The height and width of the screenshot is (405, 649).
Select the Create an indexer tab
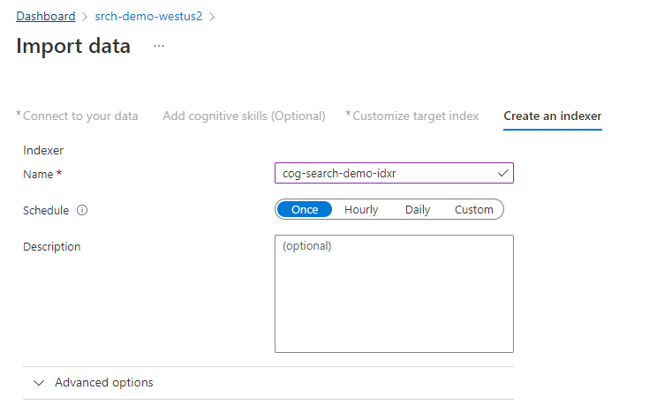click(553, 116)
